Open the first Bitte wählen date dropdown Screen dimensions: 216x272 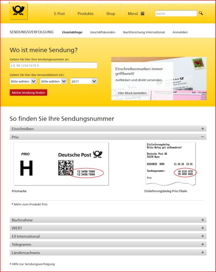pyautogui.click(x=23, y=81)
